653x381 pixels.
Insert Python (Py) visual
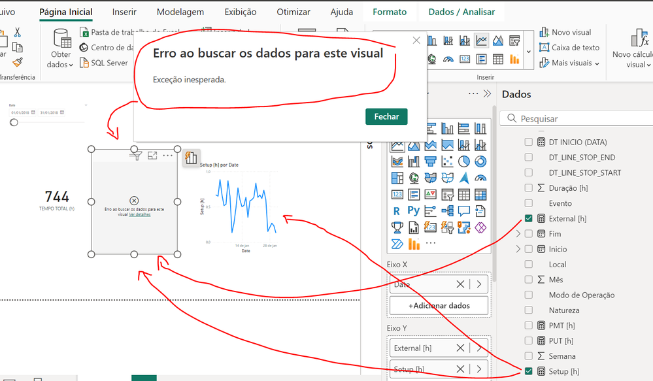414,211
